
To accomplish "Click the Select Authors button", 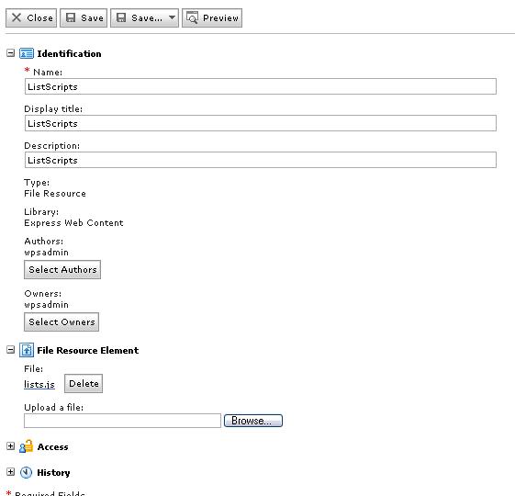I will click(x=62, y=269).
